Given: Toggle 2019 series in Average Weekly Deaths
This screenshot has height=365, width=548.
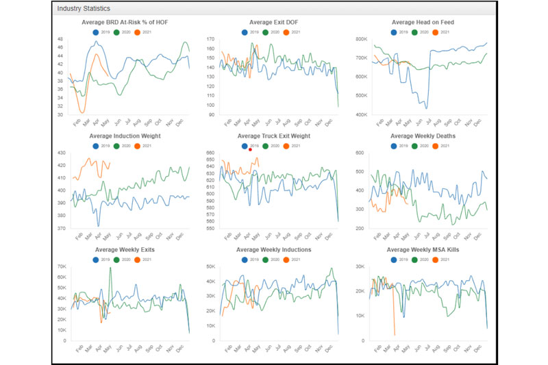Looking at the screenshot, I should coord(399,146).
